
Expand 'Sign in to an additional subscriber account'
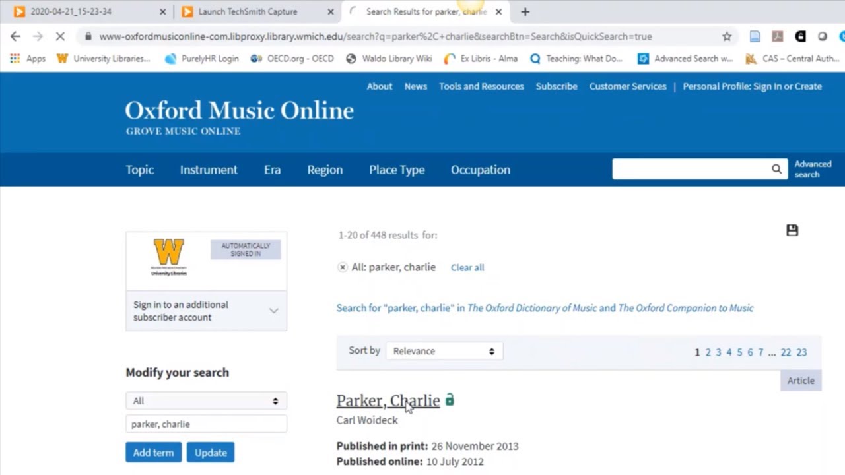206,311
